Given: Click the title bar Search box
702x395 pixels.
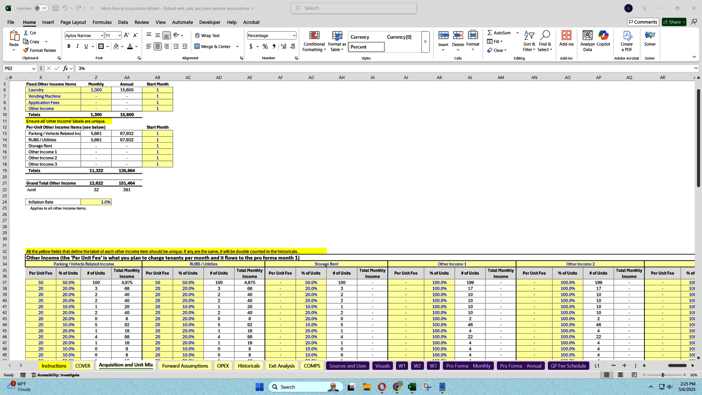Looking at the screenshot, I should [354, 8].
